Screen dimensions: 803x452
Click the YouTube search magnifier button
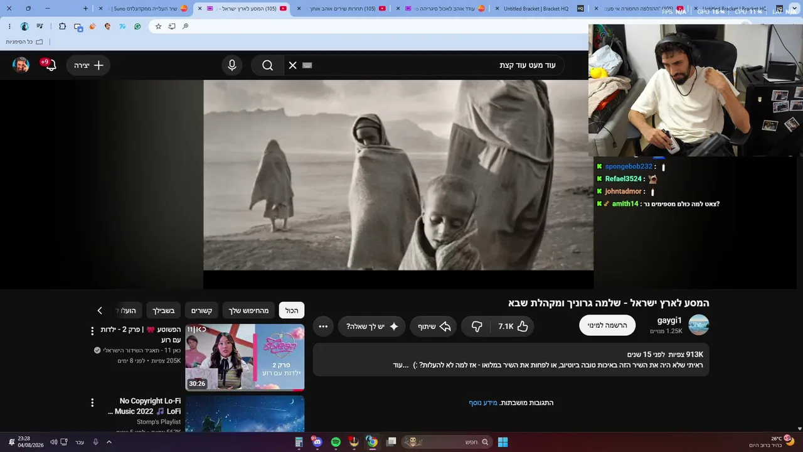point(268,65)
